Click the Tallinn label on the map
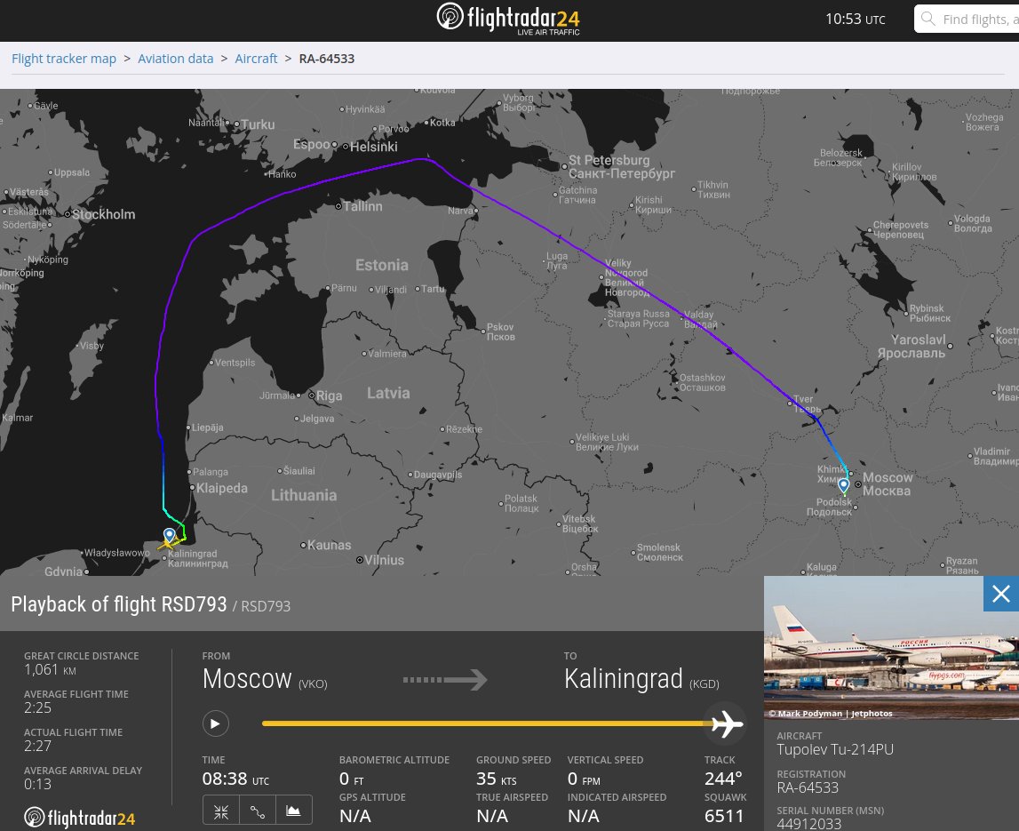This screenshot has height=831, width=1019. click(x=362, y=206)
